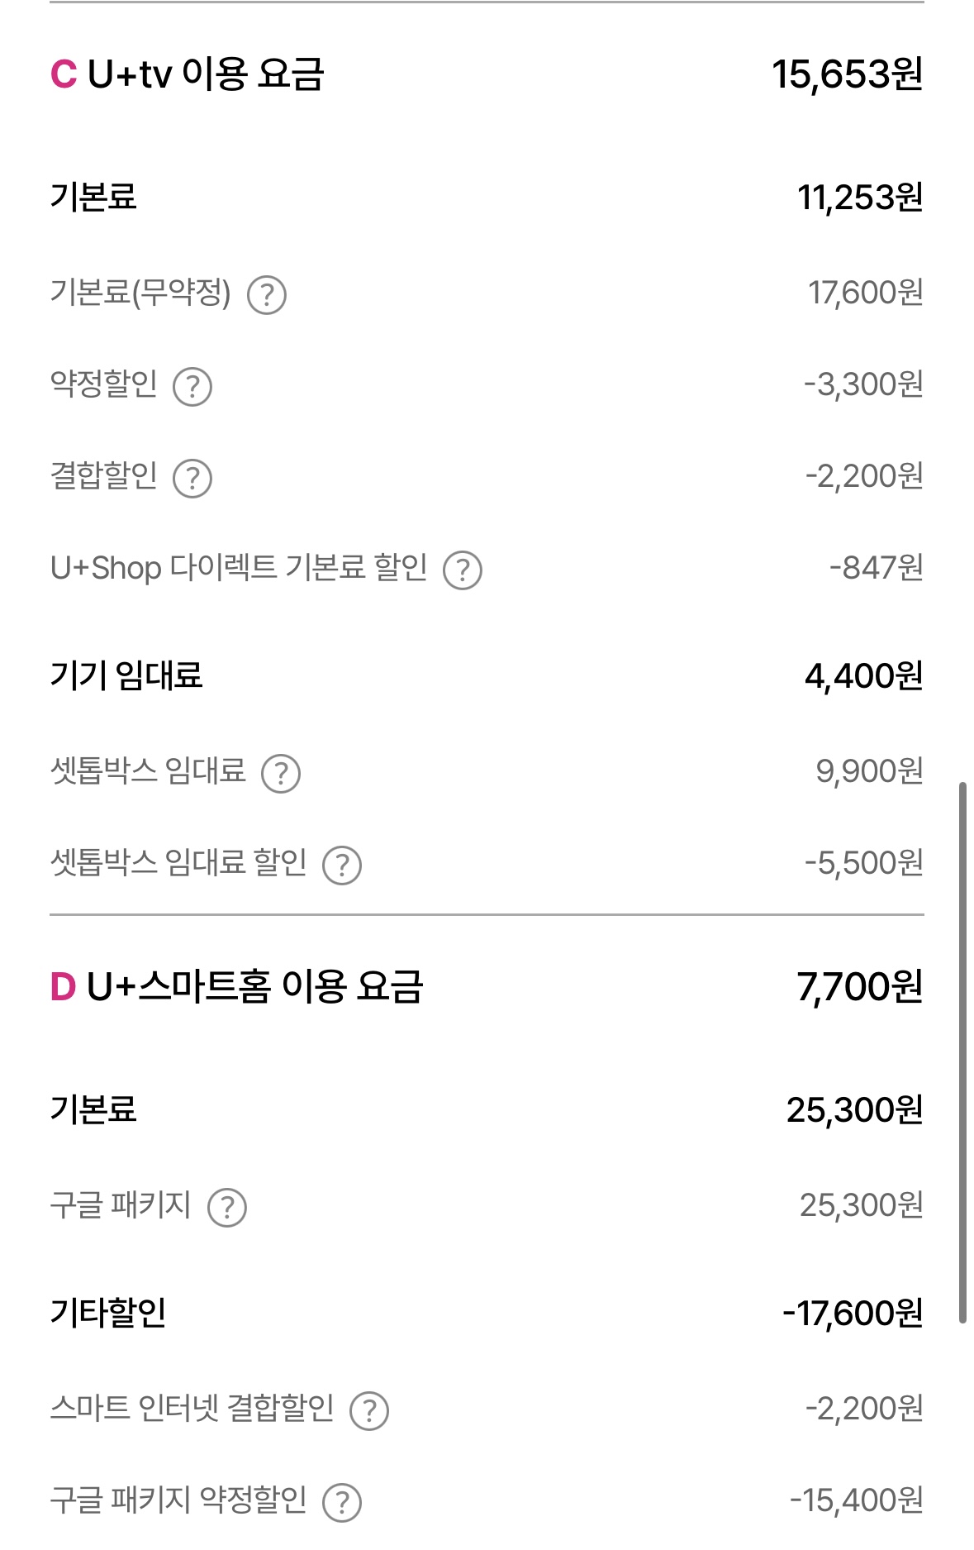
Task: Click the vertical scrollbar thumb
Action: pyautogui.click(x=962, y=1052)
